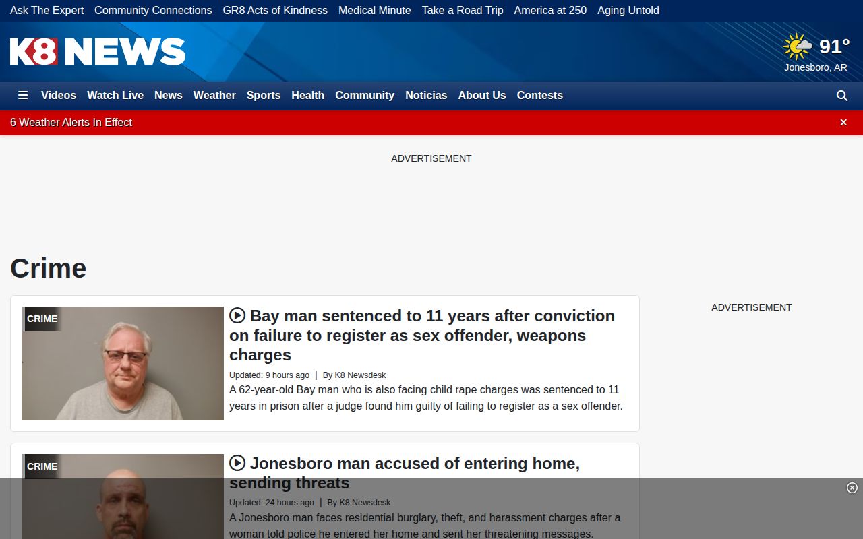Play video icon on Bay man story
Image resolution: width=863 pixels, height=539 pixels.
237,315
